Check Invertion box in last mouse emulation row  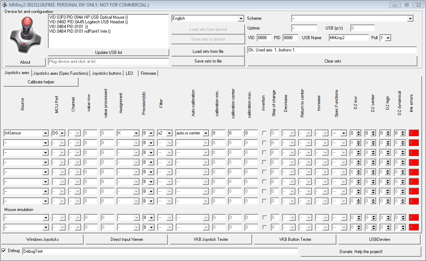pyautogui.click(x=264, y=227)
